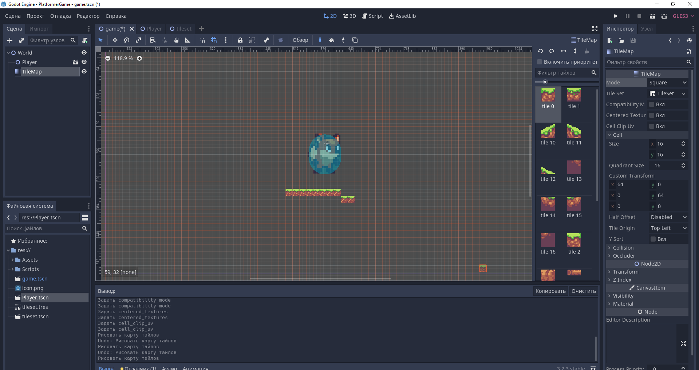Viewport: 699px width, 370px height.
Task: Play the current scene
Action: coord(652,16)
